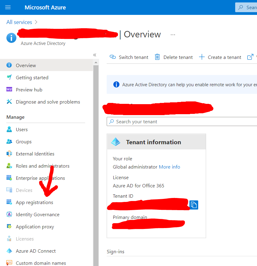Select Identity Governance

pos(37,214)
